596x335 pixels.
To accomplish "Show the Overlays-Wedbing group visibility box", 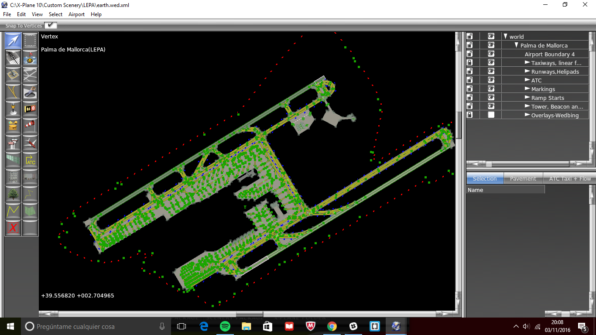I will (x=491, y=115).
